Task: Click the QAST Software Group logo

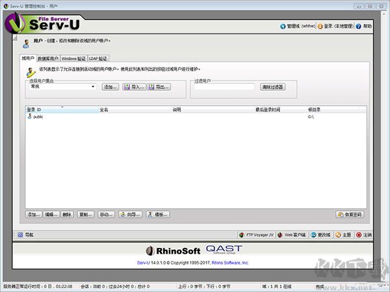Action: point(224,249)
